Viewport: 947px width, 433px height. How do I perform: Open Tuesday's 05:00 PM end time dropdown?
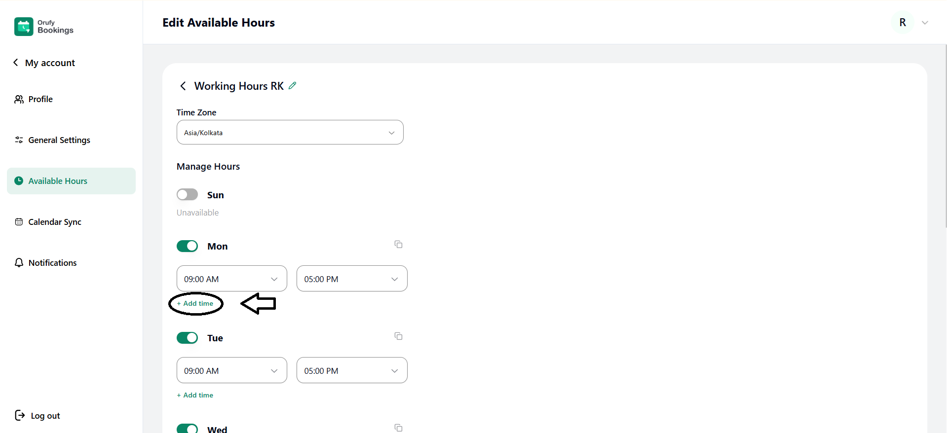351,371
